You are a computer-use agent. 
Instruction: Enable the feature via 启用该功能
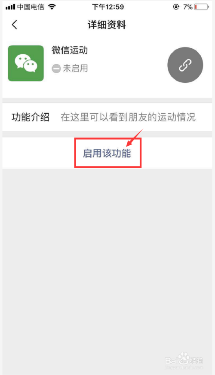point(107,153)
